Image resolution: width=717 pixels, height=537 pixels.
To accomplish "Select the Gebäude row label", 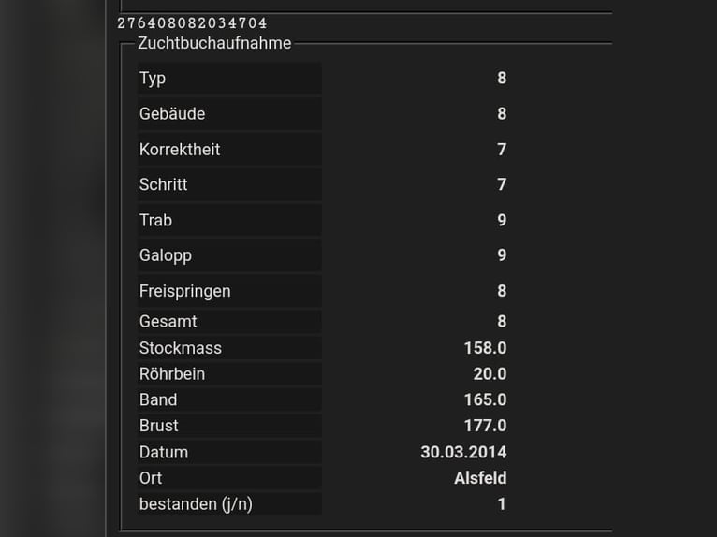I will pos(172,114).
